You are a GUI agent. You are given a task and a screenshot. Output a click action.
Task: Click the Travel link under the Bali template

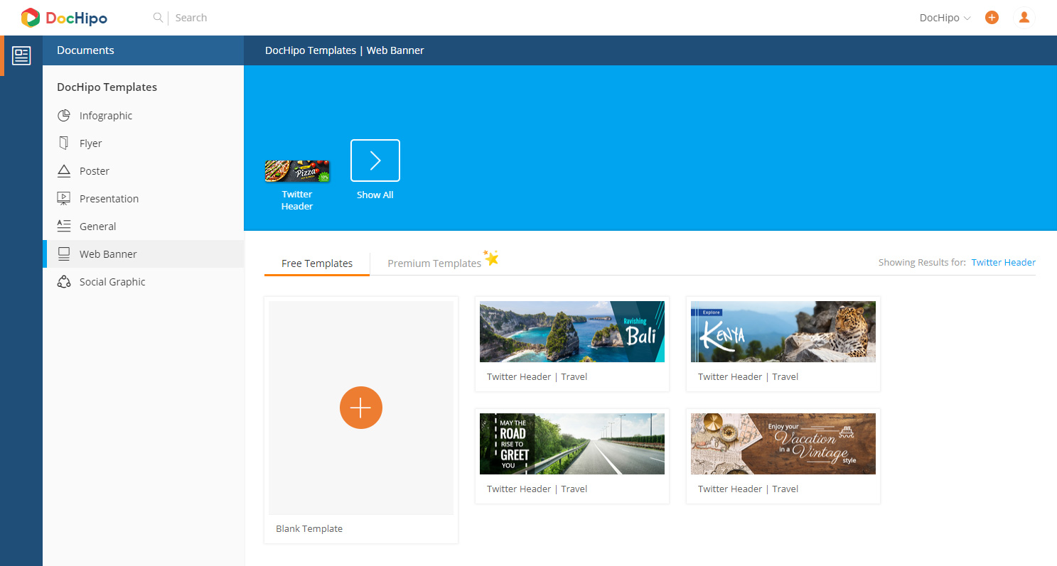click(574, 376)
